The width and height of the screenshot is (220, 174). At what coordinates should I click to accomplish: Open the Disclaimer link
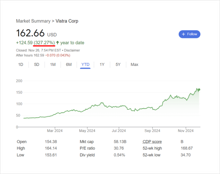pos(72,50)
